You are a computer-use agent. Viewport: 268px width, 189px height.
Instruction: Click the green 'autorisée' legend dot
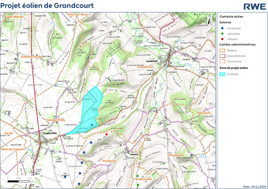[222, 33]
